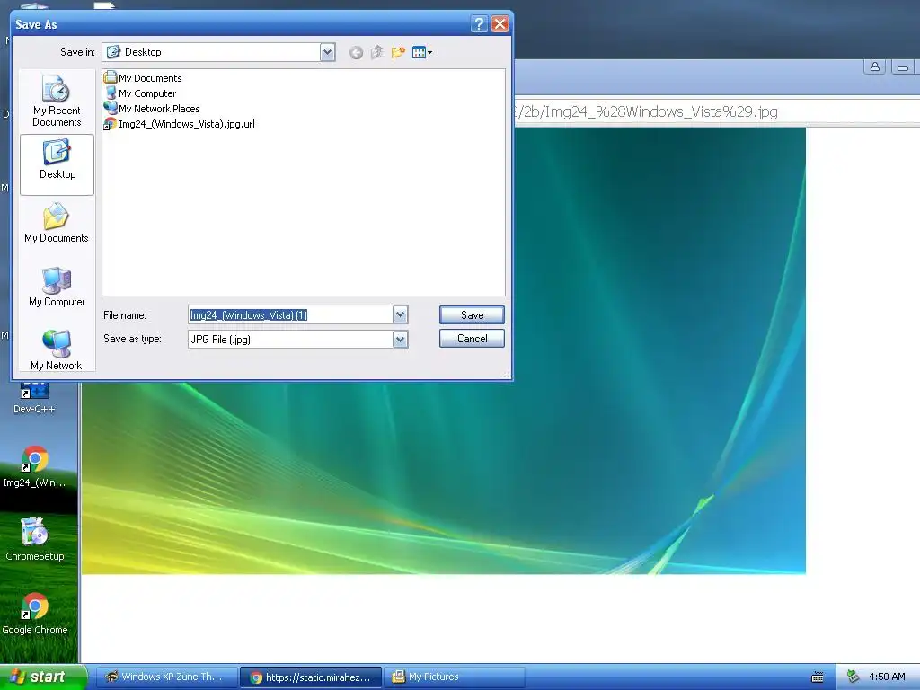
Task: Click the File name text field
Action: pyautogui.click(x=291, y=315)
